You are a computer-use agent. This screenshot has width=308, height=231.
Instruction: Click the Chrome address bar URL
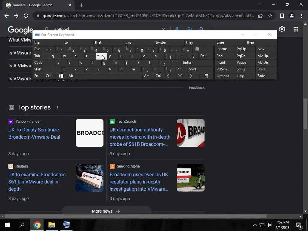coord(148,16)
